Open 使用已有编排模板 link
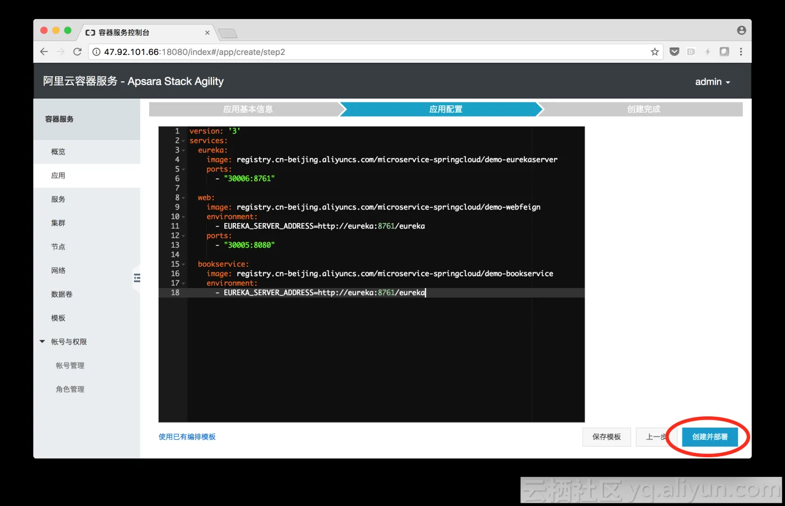Viewport: 785px width, 506px height. (x=187, y=437)
